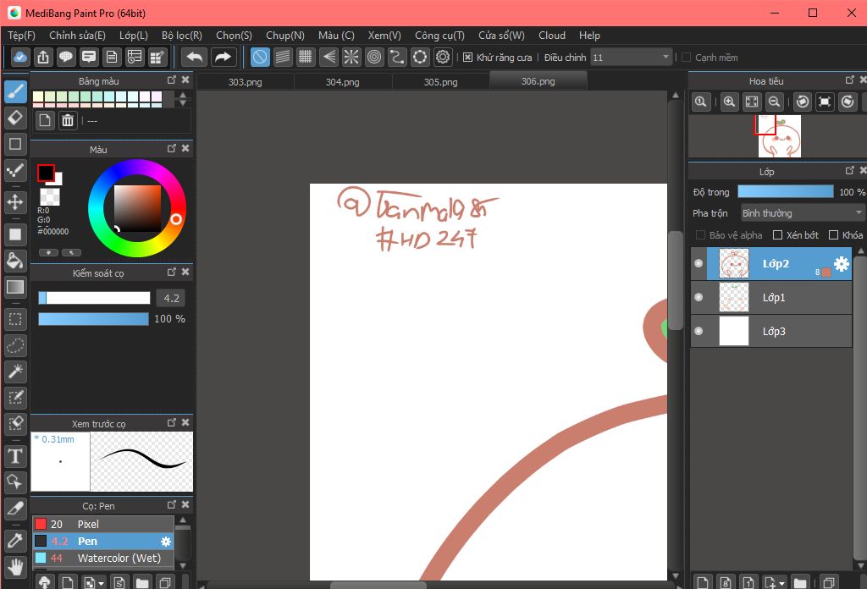This screenshot has width=867, height=589.
Task: Click the Undo arrow button
Action: [194, 57]
